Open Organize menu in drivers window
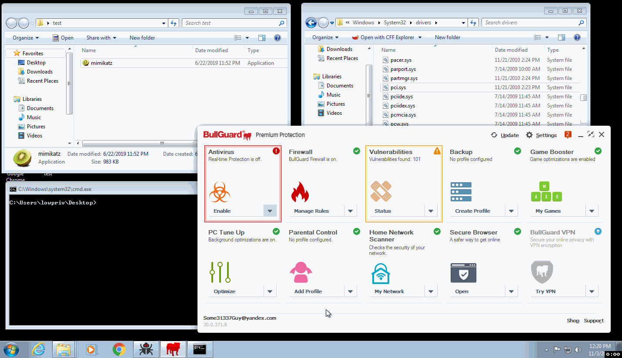The width and height of the screenshot is (622, 358). [325, 37]
